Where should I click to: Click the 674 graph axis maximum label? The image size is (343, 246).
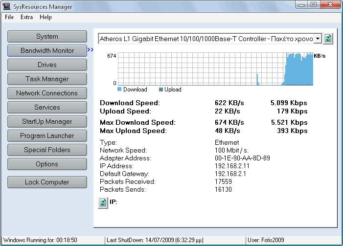112,56
